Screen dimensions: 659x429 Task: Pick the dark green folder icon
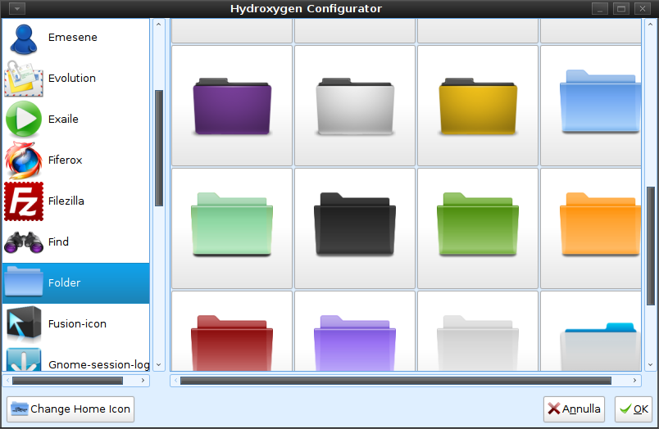tap(478, 224)
